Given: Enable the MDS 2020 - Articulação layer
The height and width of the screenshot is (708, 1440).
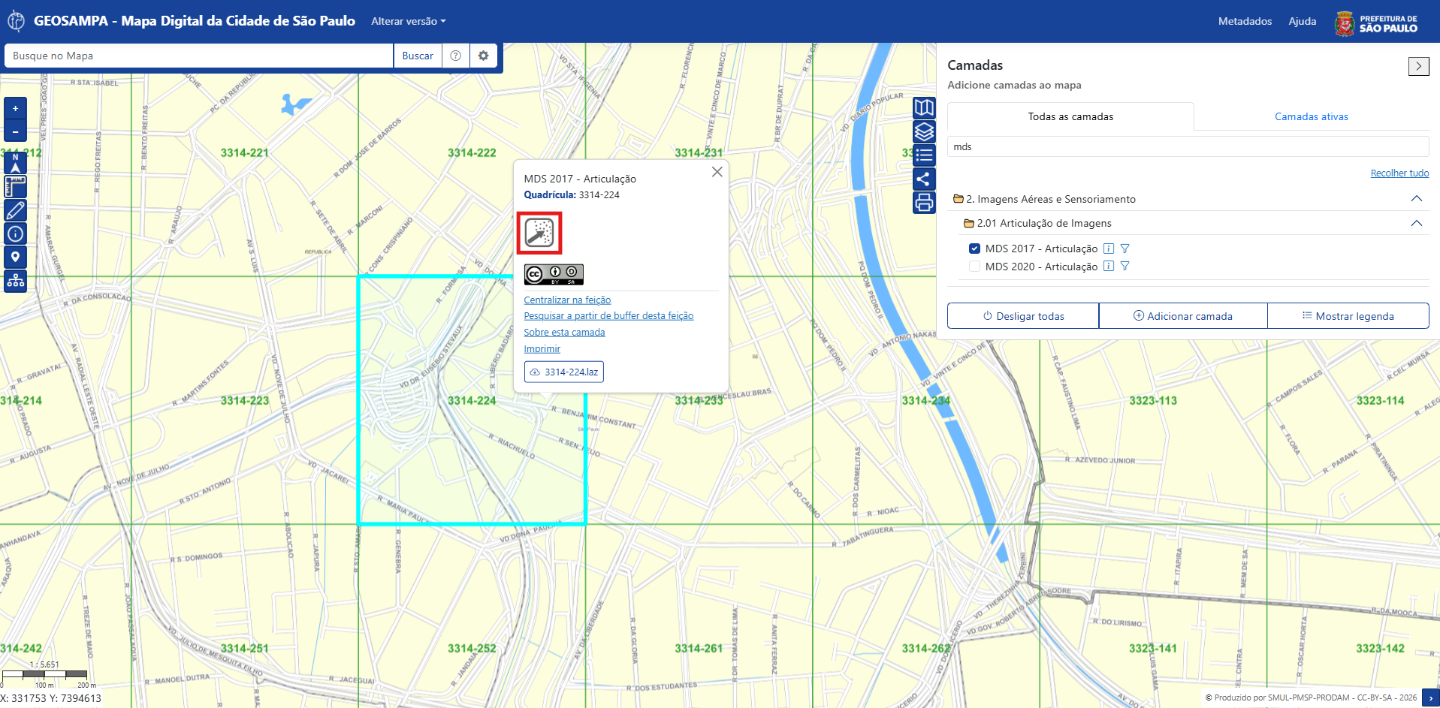Looking at the screenshot, I should point(974,267).
